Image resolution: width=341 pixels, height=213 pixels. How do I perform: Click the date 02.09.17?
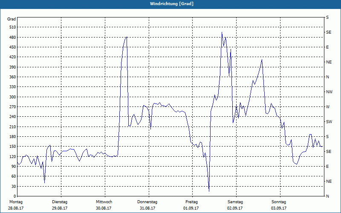(x=235, y=208)
